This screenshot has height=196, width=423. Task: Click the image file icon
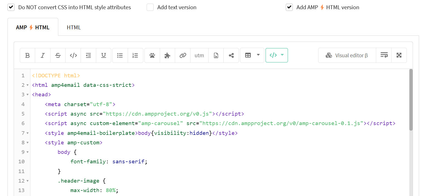coord(216,55)
